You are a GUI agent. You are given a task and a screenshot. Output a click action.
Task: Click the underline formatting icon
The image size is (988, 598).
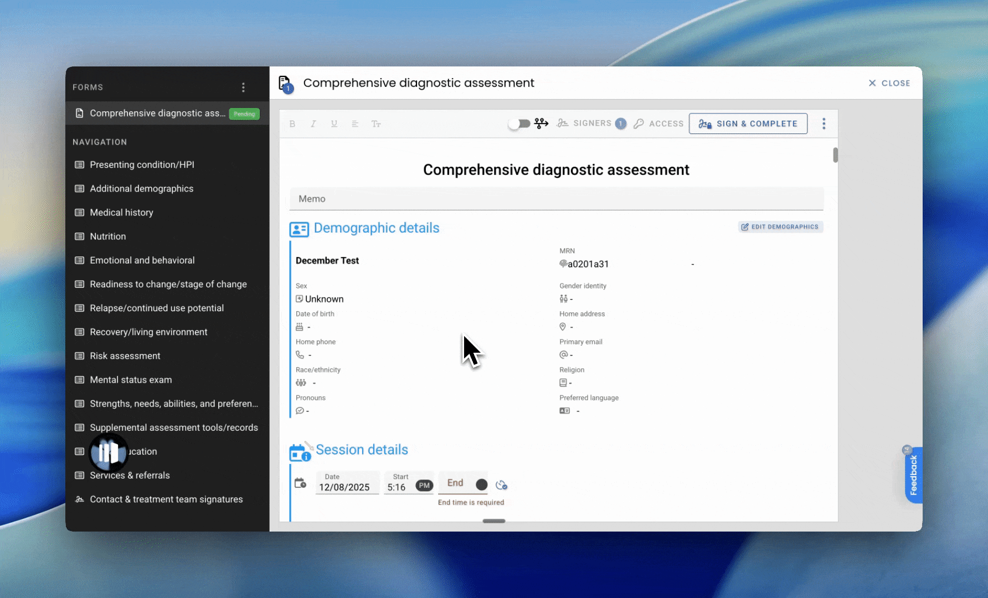coord(335,124)
